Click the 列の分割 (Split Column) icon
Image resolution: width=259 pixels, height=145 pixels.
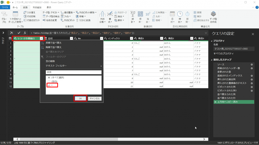click(102, 15)
